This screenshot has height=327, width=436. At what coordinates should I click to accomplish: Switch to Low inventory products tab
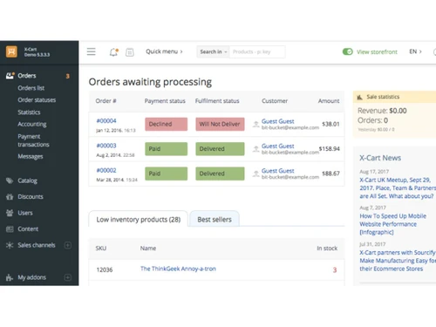tap(139, 220)
